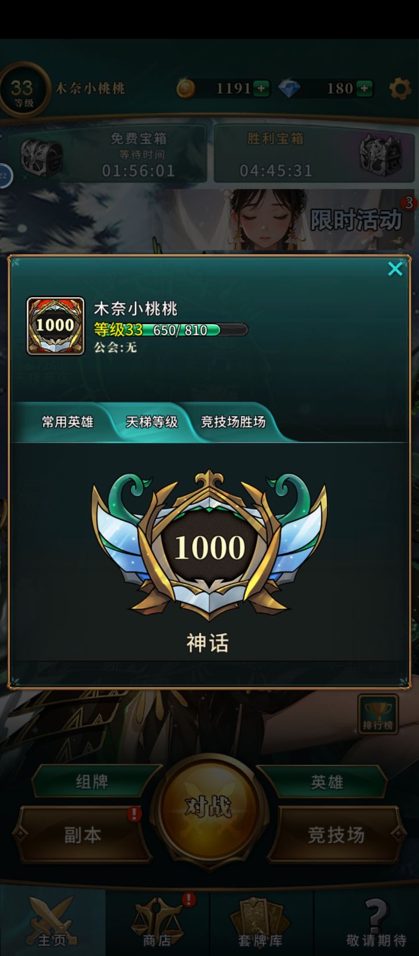Open the 套牌库 deck library icon

tap(260, 922)
